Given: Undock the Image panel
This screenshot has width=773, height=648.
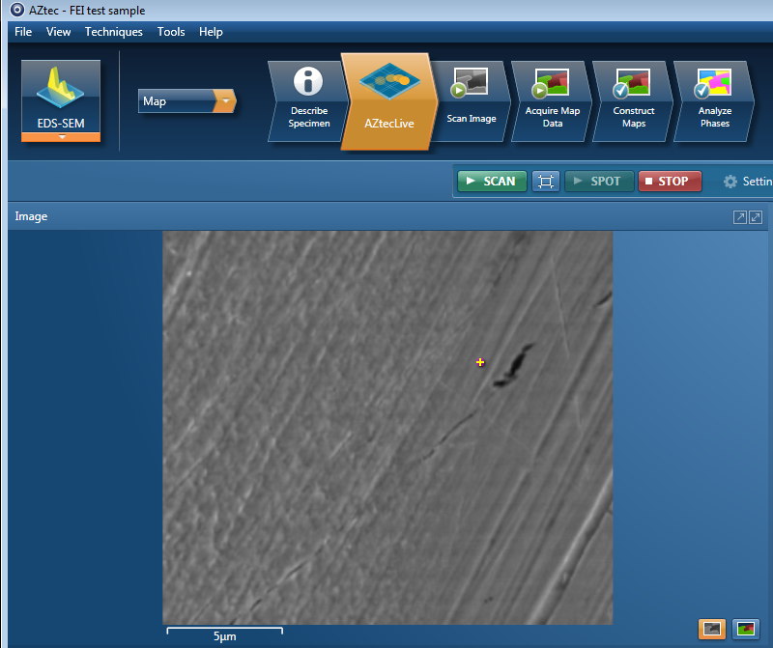Looking at the screenshot, I should click(x=739, y=217).
